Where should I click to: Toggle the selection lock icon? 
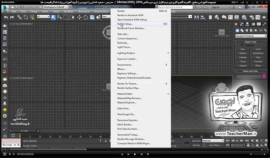106,141
